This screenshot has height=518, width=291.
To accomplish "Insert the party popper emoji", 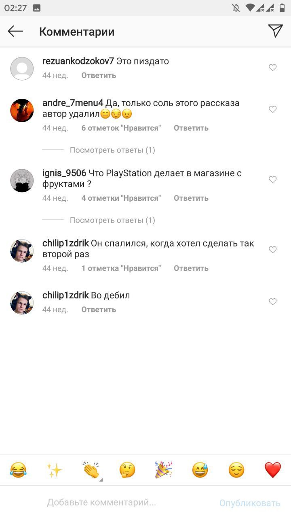I will [x=164, y=470].
